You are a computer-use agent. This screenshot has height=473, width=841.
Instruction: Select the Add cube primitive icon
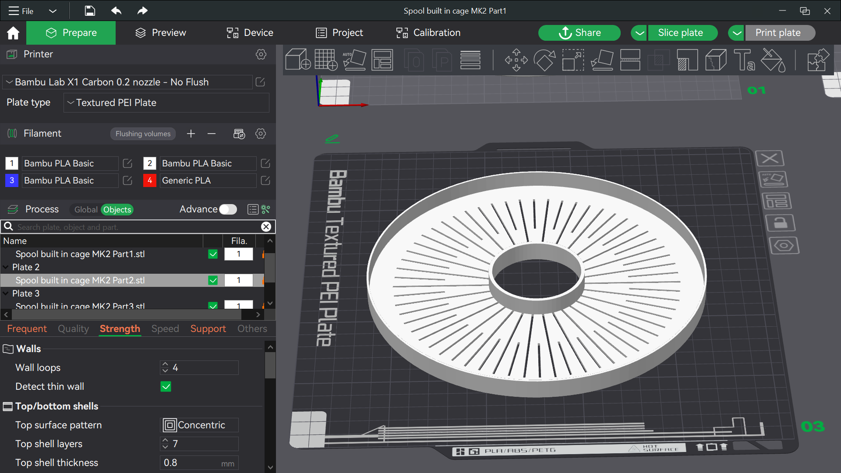pos(298,60)
